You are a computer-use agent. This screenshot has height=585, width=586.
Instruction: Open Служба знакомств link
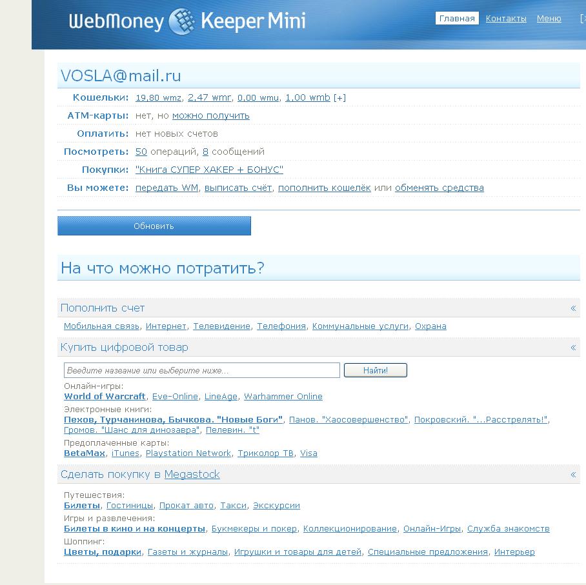point(509,529)
